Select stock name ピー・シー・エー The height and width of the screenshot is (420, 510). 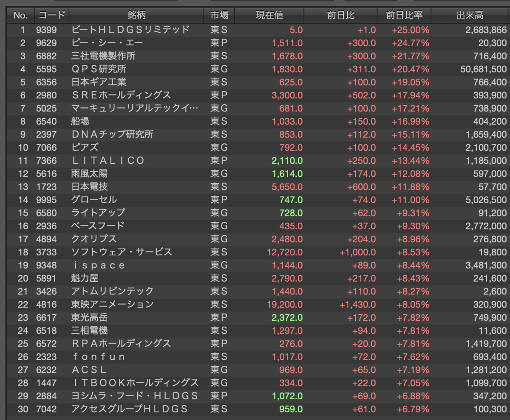108,43
